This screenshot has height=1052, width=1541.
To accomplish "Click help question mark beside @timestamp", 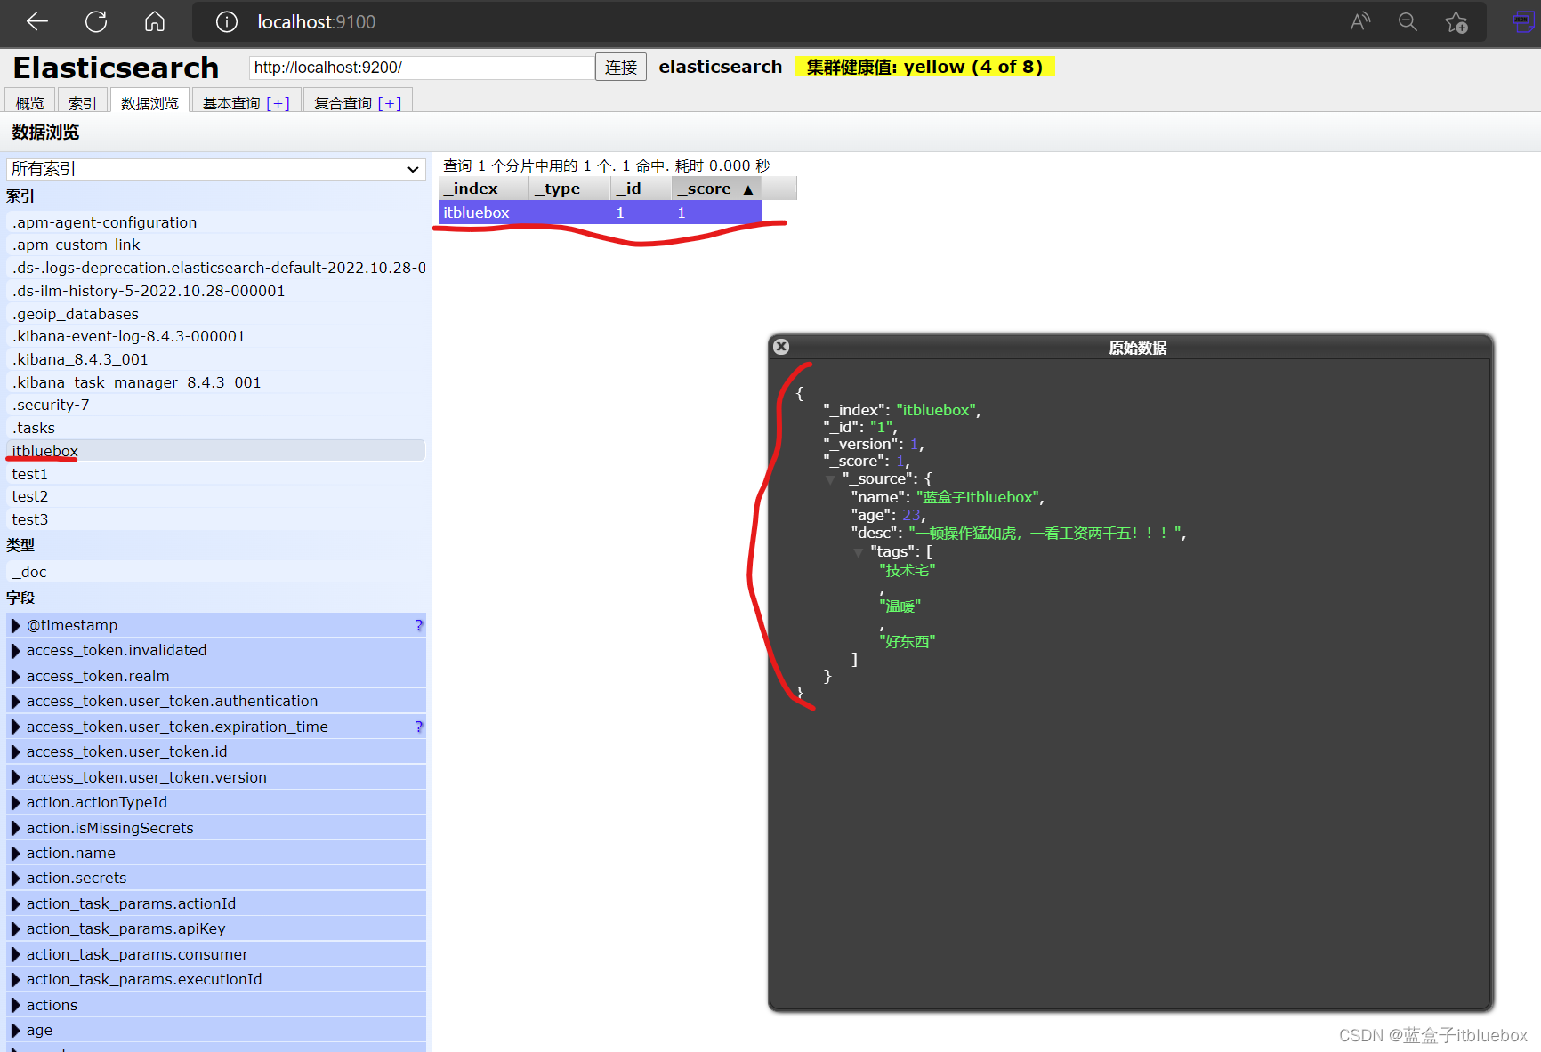I will (x=418, y=625).
